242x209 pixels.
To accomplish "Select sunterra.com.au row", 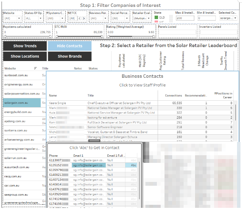I will pos(16,130).
